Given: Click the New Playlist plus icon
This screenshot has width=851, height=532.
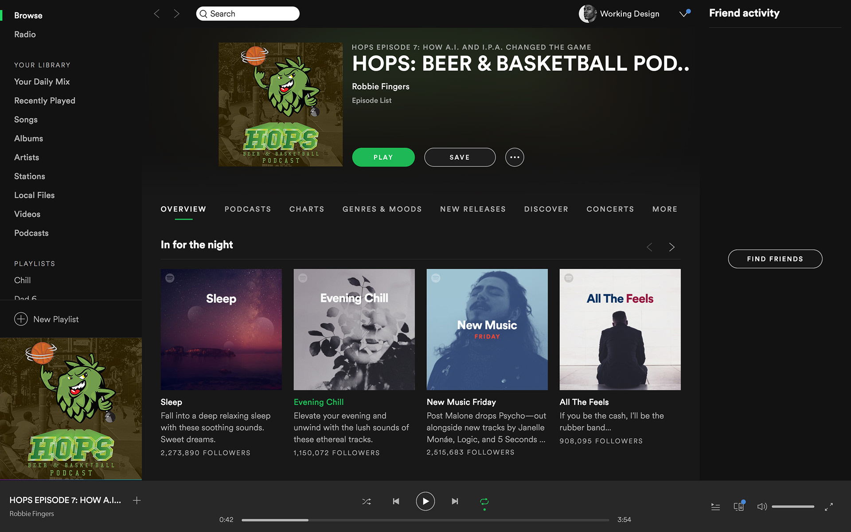Looking at the screenshot, I should click(x=21, y=319).
